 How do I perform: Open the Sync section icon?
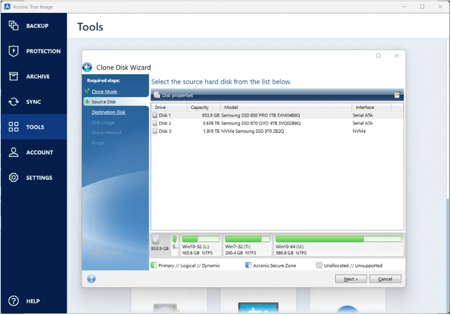13,102
